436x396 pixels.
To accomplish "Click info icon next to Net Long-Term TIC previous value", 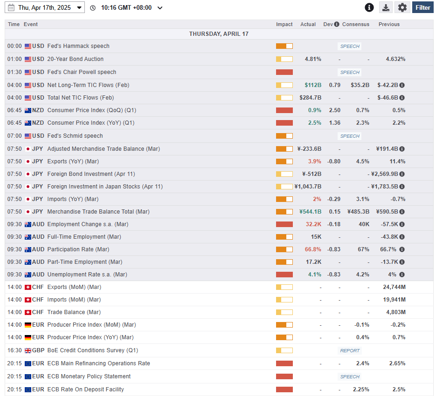I will [402, 85].
